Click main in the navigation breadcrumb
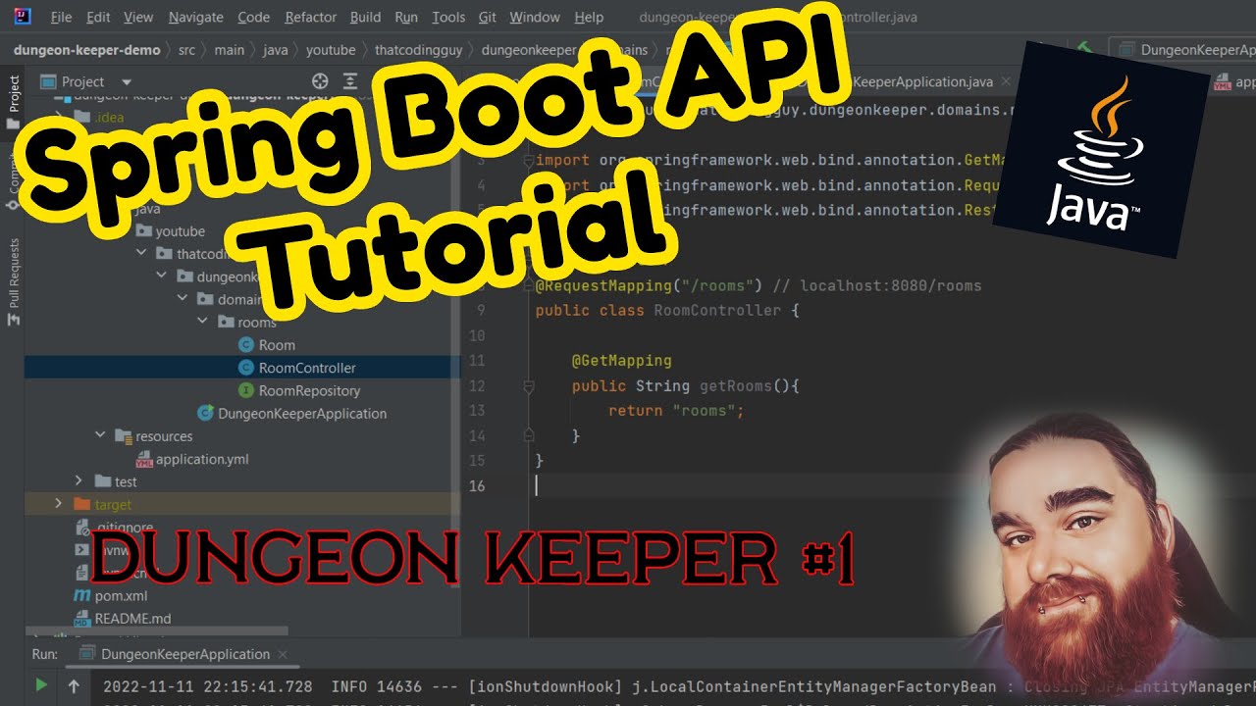 coord(230,50)
